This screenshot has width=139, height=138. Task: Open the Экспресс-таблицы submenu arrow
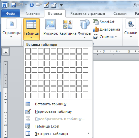[x=89, y=134]
